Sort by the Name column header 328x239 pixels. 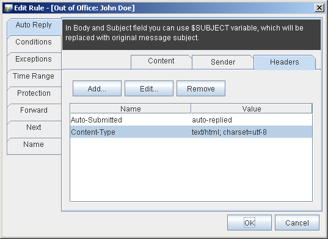pos(131,109)
